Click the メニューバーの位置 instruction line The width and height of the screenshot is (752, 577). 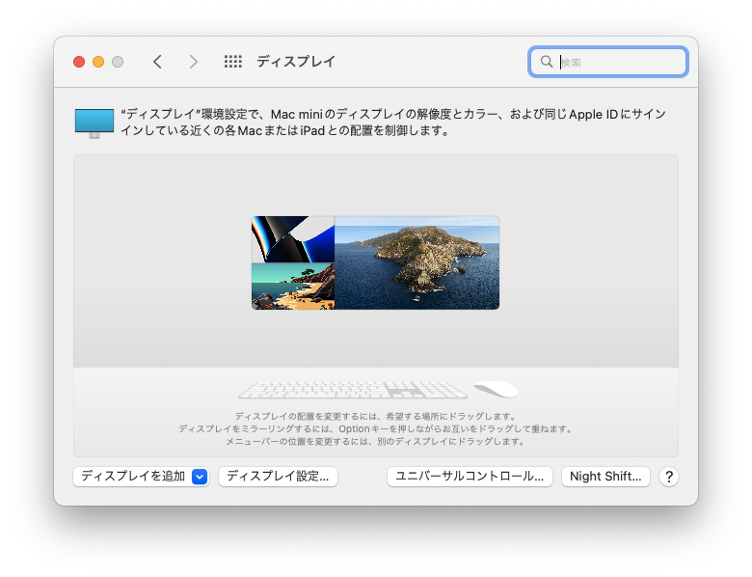(x=376, y=441)
